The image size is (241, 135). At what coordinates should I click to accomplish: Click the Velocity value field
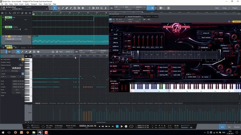[x=18, y=93]
